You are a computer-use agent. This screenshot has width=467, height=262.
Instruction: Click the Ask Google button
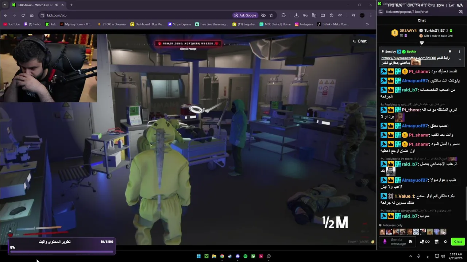point(245,15)
